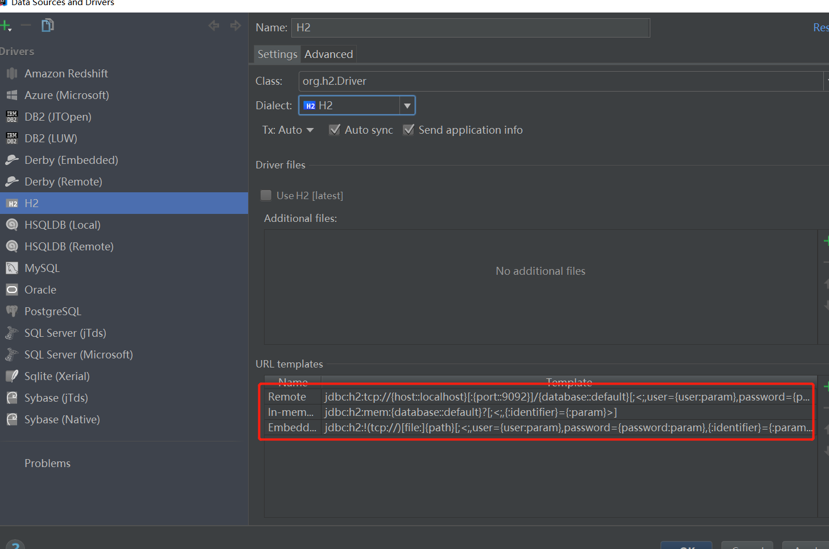Click the MySQL driver label
The height and width of the screenshot is (549, 829).
tap(42, 268)
